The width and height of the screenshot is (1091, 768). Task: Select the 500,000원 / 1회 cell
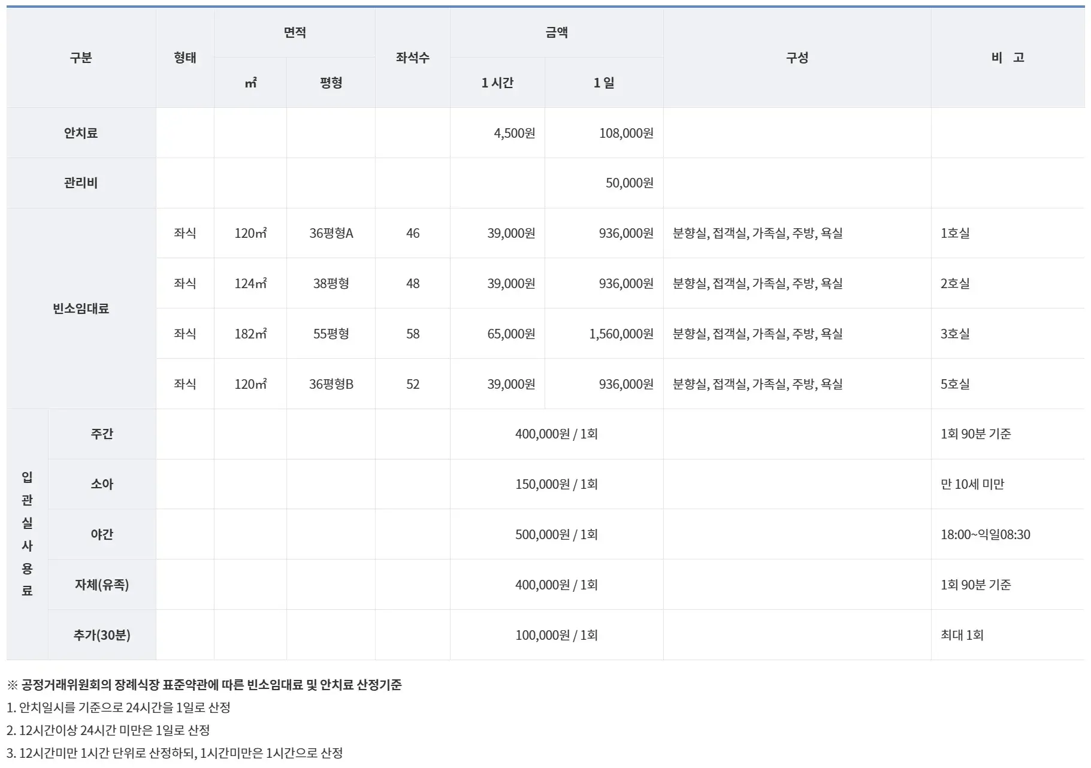point(556,535)
